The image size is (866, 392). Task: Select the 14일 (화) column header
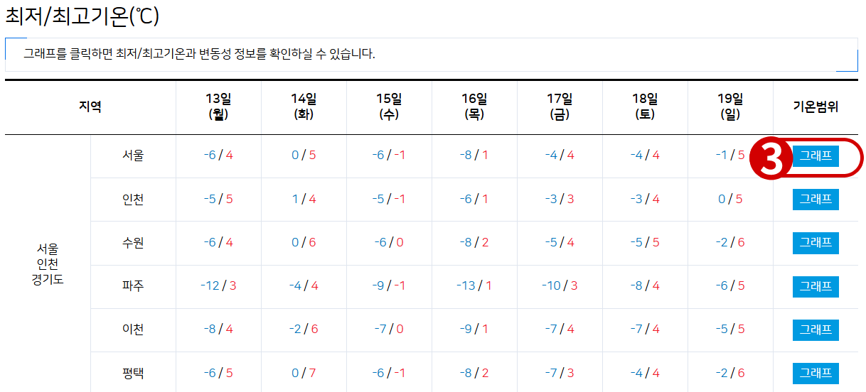coord(304,107)
